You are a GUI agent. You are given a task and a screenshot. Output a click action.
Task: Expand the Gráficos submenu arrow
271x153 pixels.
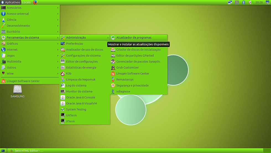coord(58,43)
